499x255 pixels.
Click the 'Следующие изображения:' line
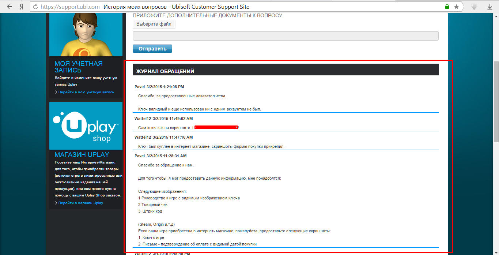click(162, 191)
